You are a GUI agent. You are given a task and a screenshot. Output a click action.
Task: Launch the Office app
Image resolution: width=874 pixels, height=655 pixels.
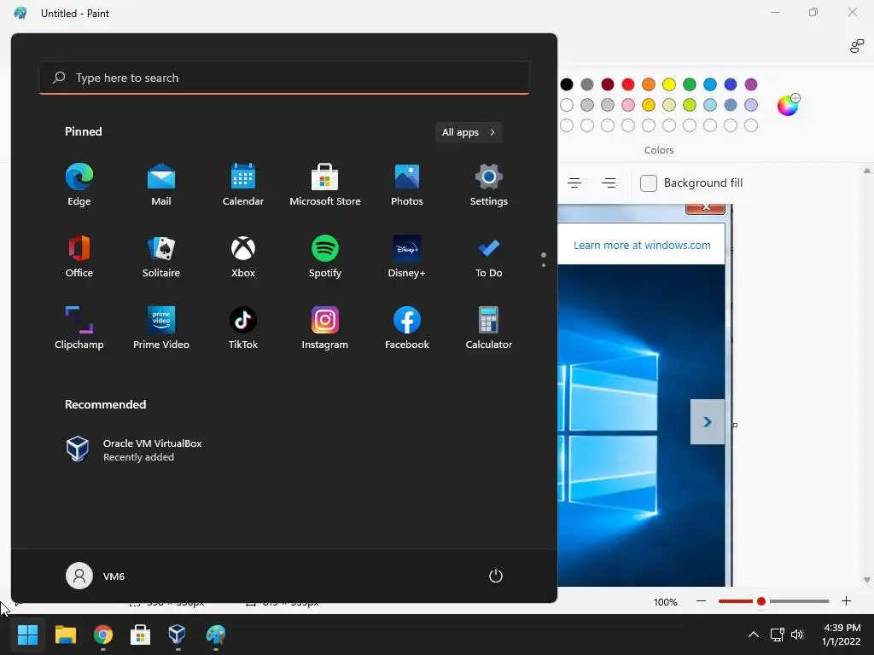[79, 256]
